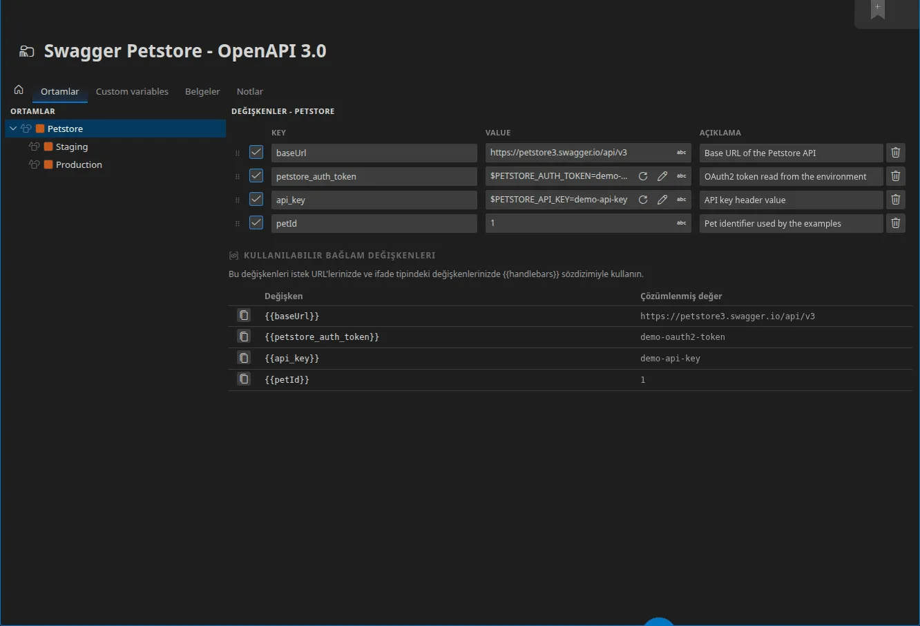Edit the api_key value with pencil icon

click(662, 200)
